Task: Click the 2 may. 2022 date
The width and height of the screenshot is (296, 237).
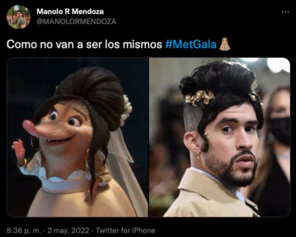Action: (x=68, y=231)
